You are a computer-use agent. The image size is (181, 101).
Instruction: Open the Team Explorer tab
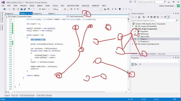(151, 54)
